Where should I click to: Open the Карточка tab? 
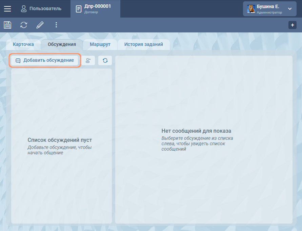(x=23, y=44)
